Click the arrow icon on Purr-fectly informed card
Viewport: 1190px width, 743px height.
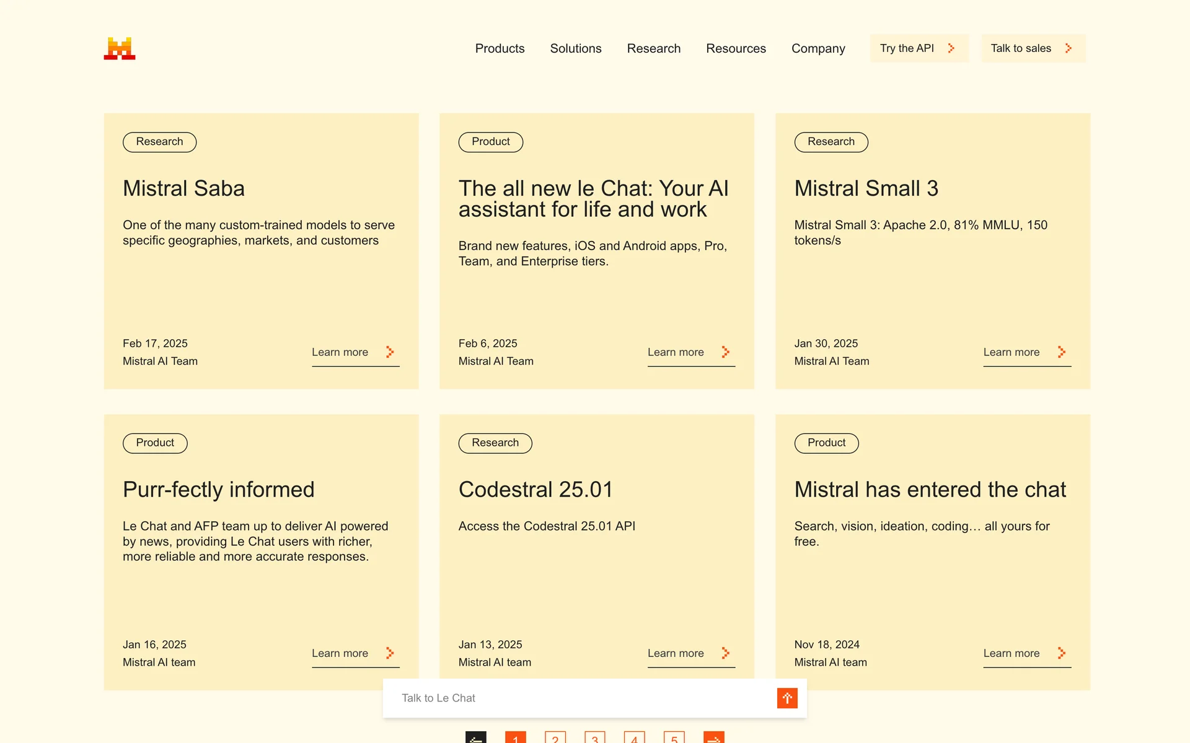[x=390, y=653]
